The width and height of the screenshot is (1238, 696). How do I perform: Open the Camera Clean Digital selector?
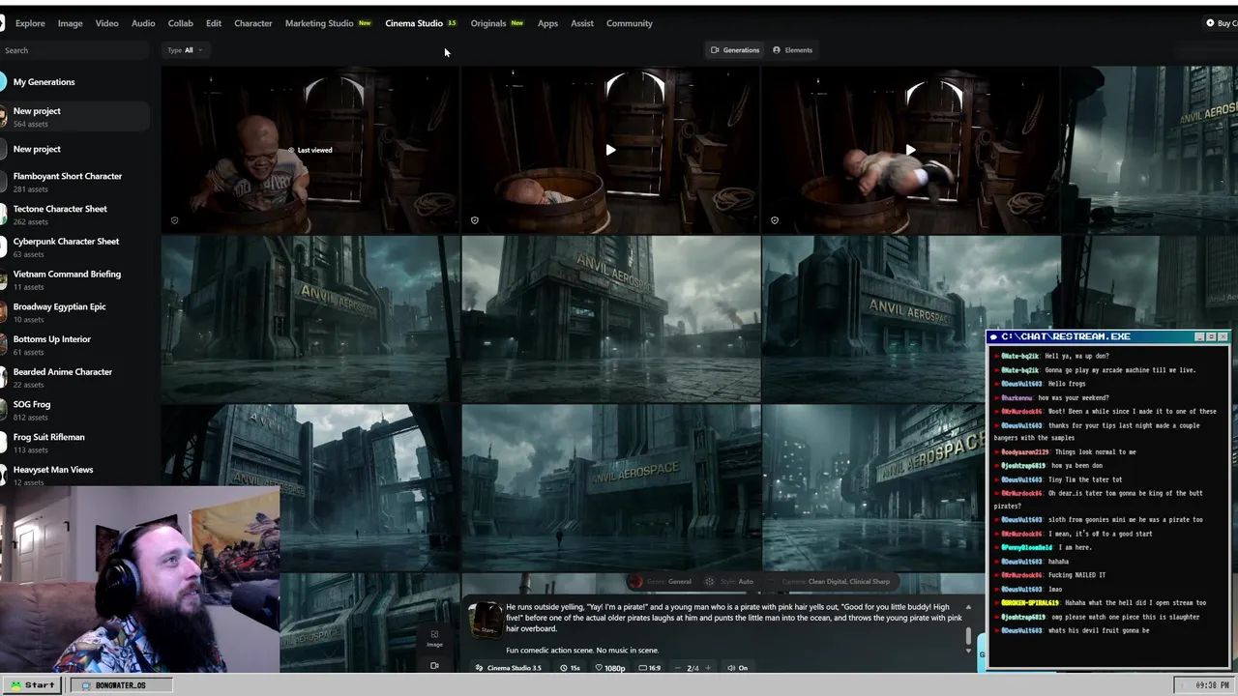click(x=836, y=581)
